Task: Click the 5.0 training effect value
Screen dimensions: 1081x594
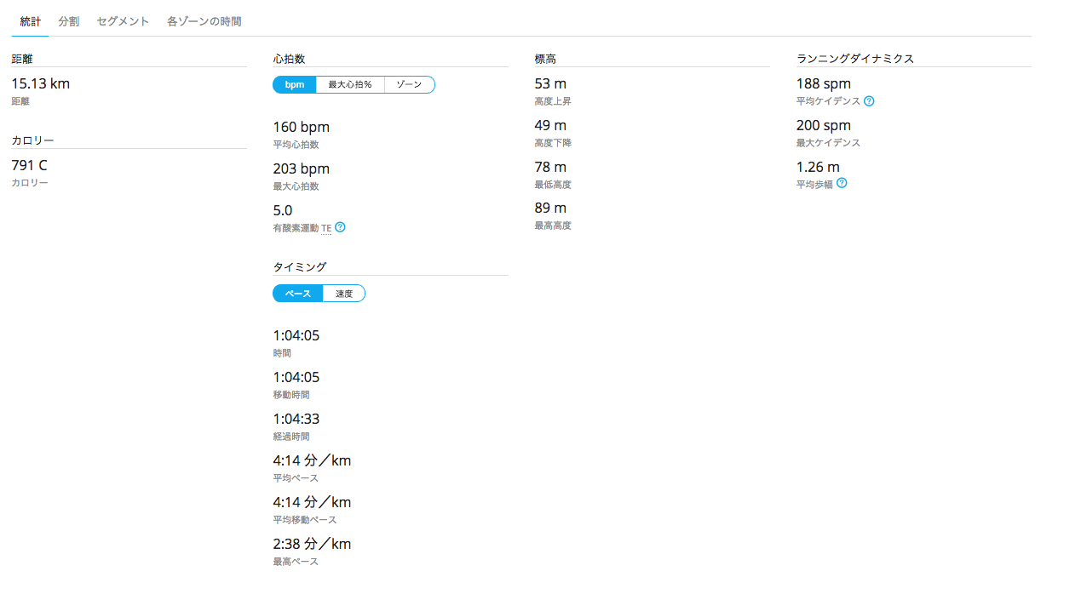Action: (x=283, y=210)
